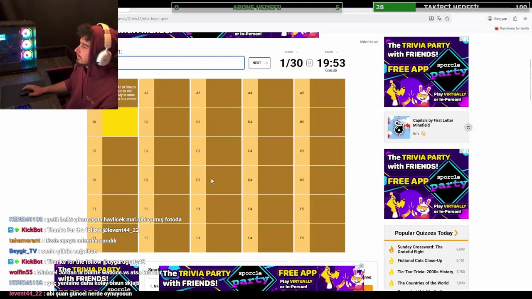
Task: Open the ad info icon on lower sidebar ad
Action: tap(462, 151)
